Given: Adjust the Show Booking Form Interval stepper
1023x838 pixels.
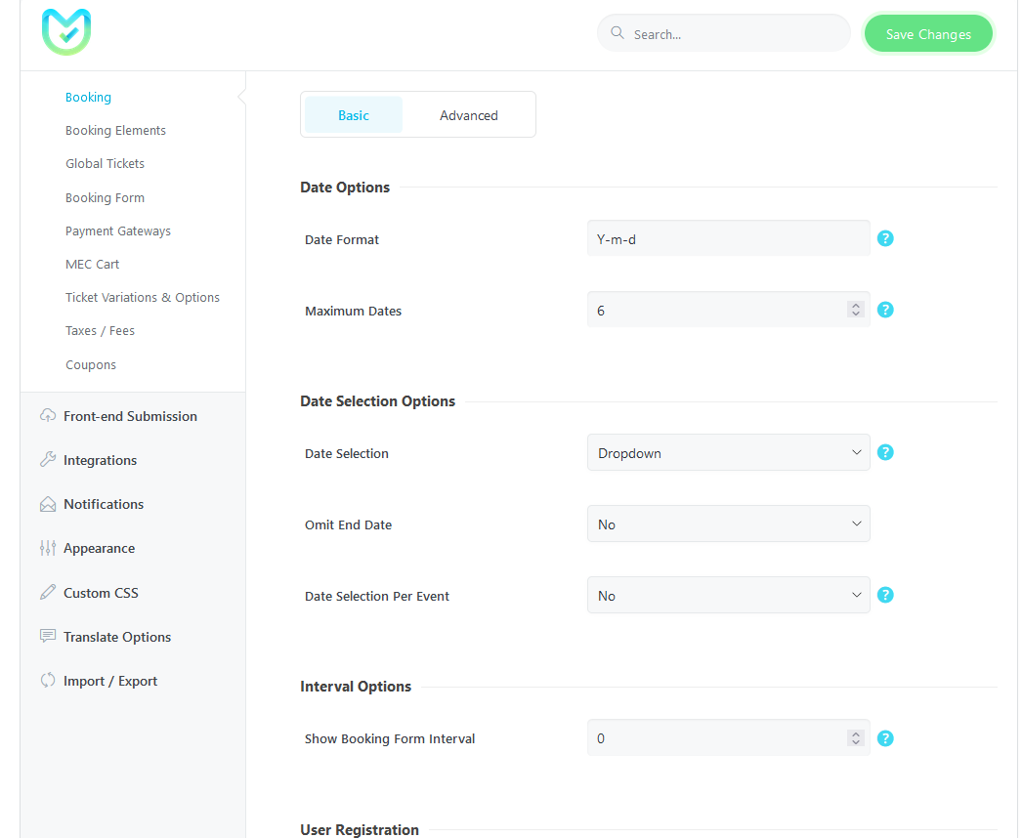Looking at the screenshot, I should pyautogui.click(x=855, y=738).
